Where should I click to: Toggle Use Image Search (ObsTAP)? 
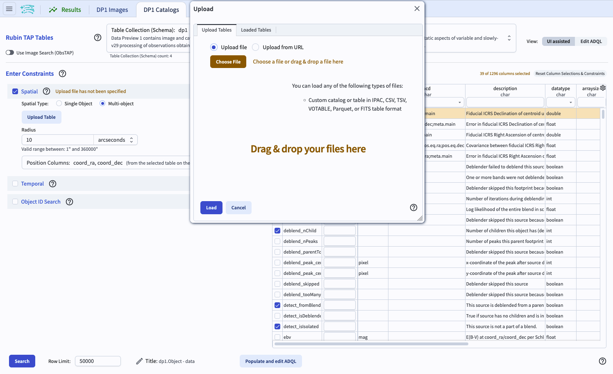[9, 52]
